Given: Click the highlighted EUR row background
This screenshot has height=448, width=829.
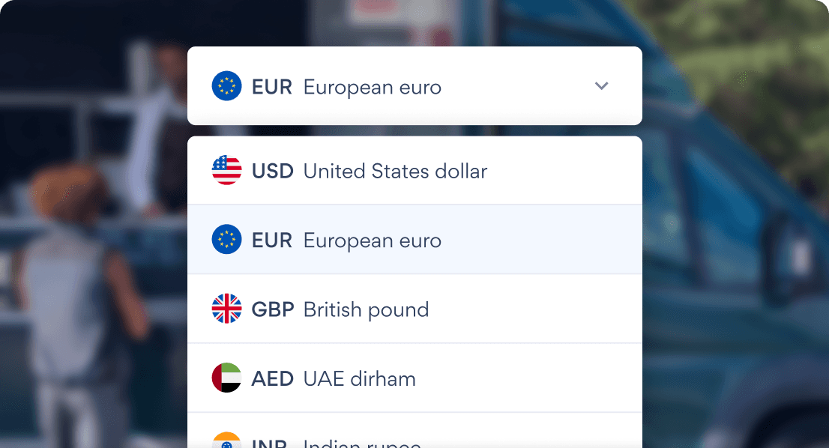Looking at the screenshot, I should click(525, 240).
